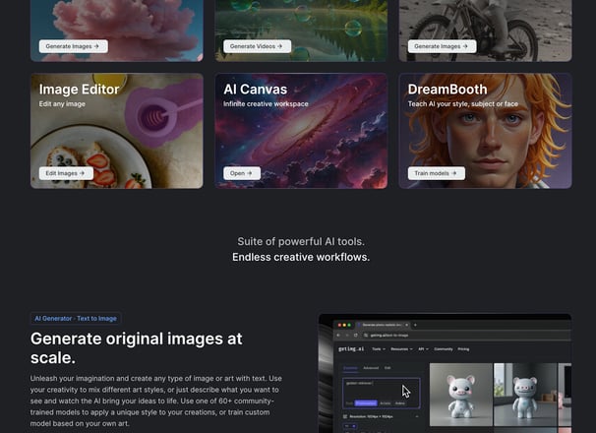Click the 'AI Generator · Text to Image' badge
The height and width of the screenshot is (433, 596).
click(x=76, y=319)
